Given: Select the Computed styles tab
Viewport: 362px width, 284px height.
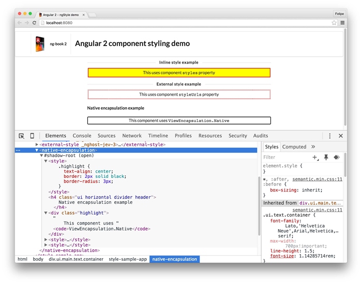Looking at the screenshot, I should tap(294, 147).
